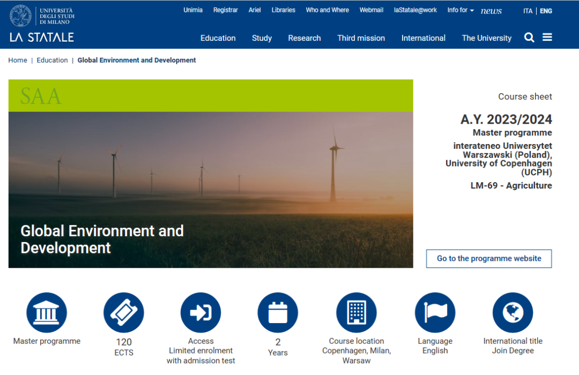Click the Global Environment and Development banner title
This screenshot has height=375, width=579.
(102, 239)
